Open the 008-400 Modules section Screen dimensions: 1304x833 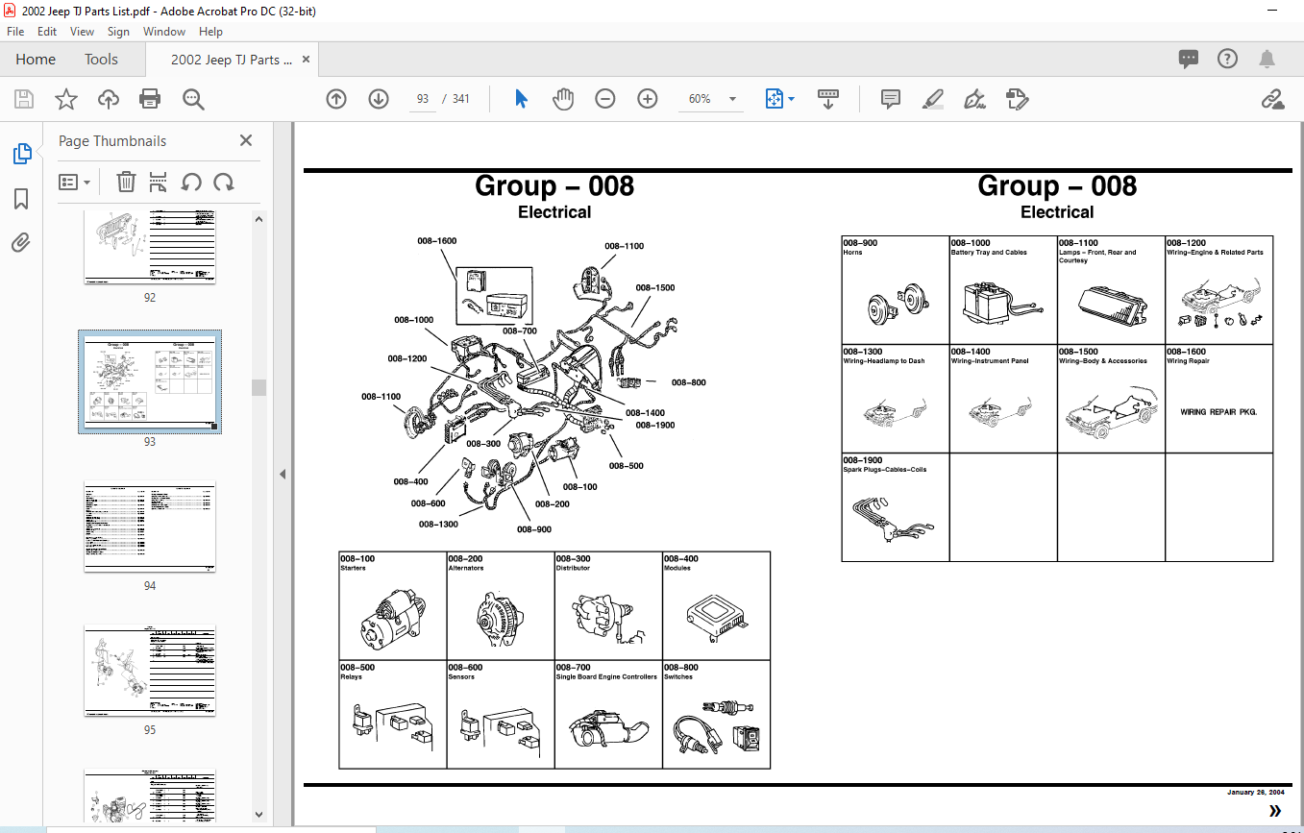(x=716, y=605)
